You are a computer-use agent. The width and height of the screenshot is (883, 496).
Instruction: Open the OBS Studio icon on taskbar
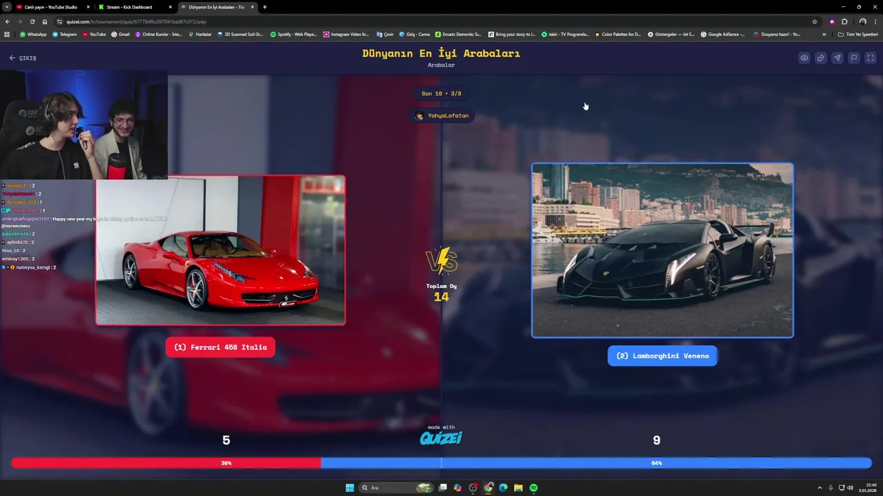(x=473, y=488)
